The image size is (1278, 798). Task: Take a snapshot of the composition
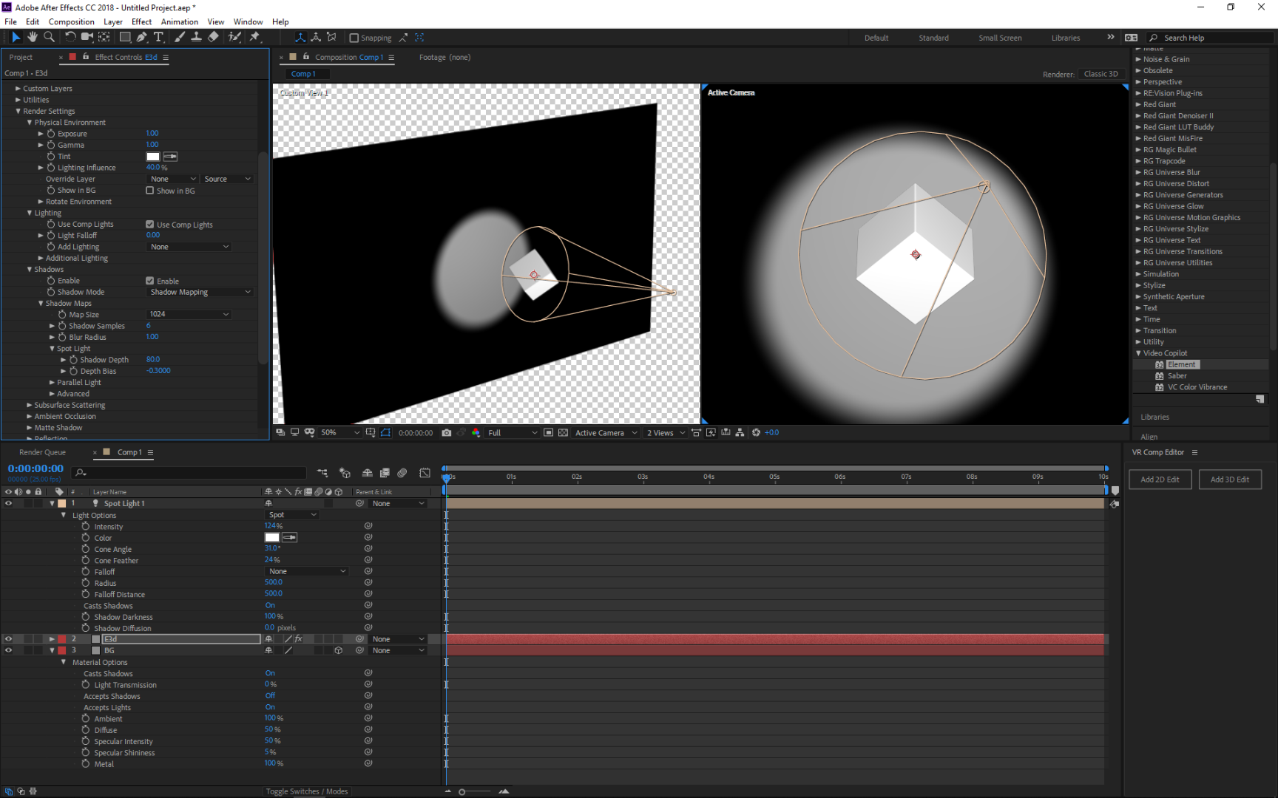[446, 432]
